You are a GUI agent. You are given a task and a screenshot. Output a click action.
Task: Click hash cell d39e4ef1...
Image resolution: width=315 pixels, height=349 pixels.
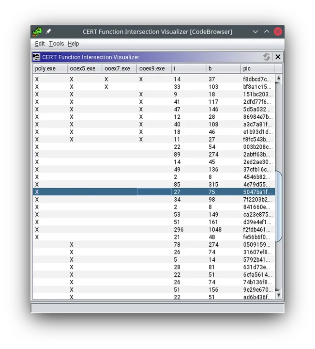click(x=257, y=222)
